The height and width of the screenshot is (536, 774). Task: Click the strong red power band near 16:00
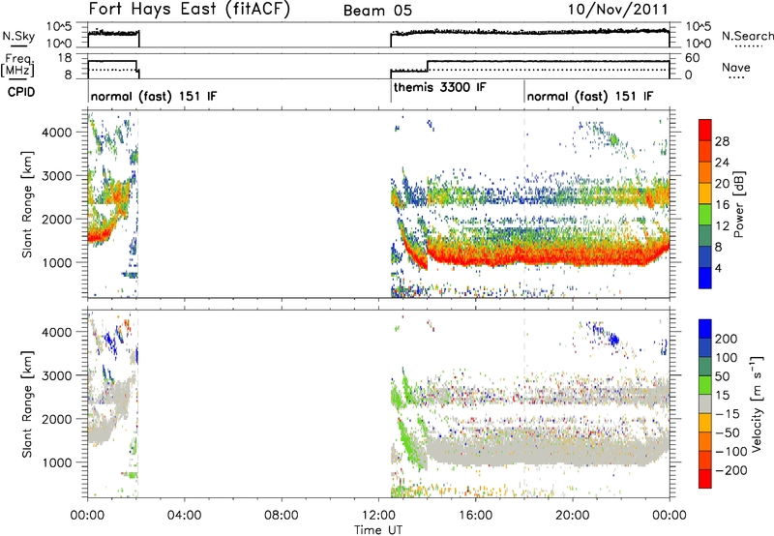[475, 256]
